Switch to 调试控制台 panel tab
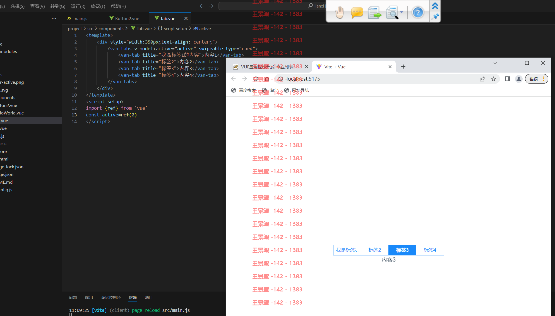 (x=111, y=298)
